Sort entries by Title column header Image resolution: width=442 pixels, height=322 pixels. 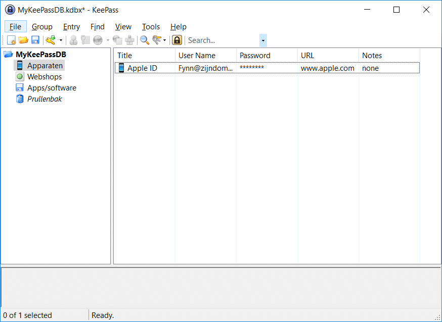tap(144, 56)
